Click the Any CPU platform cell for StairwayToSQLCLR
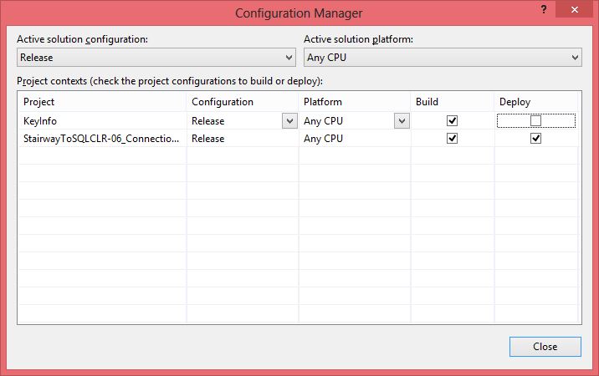Screen dimensions: 599x376 click(354, 139)
